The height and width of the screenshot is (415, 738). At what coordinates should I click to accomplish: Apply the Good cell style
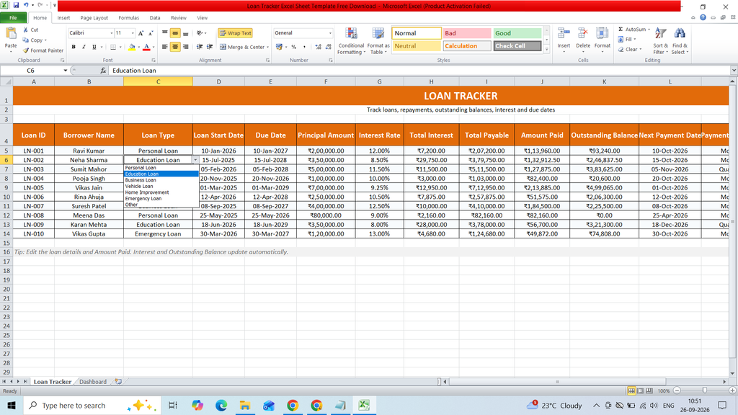(x=517, y=33)
